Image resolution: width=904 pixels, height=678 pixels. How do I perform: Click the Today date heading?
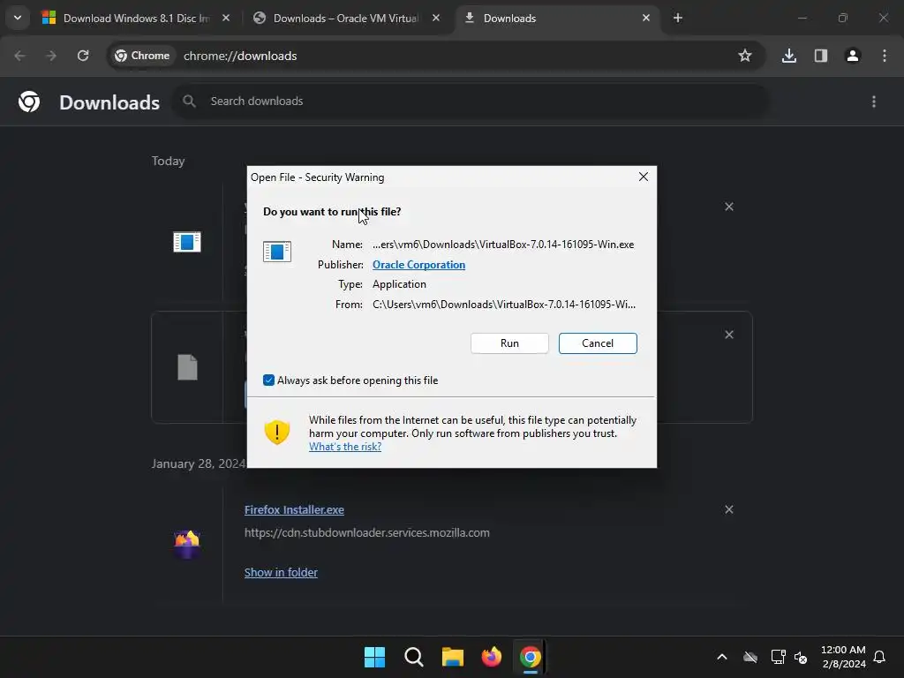[x=168, y=161]
